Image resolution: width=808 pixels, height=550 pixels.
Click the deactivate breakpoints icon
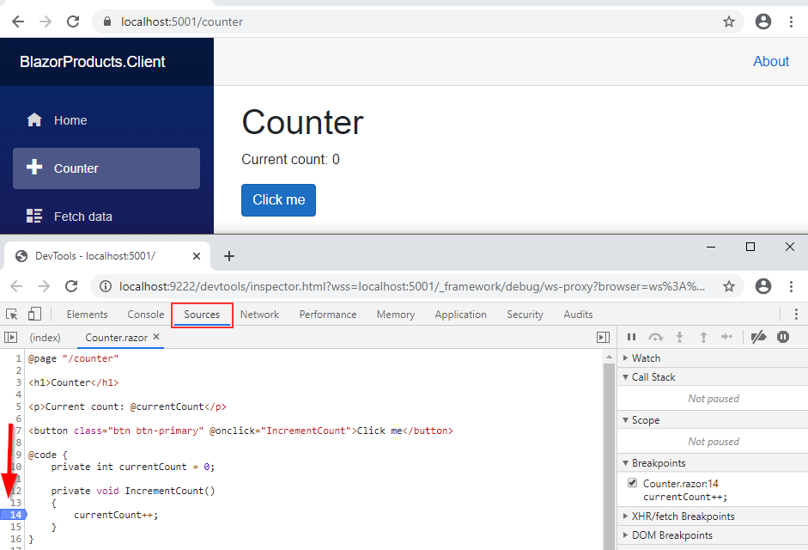tap(758, 338)
